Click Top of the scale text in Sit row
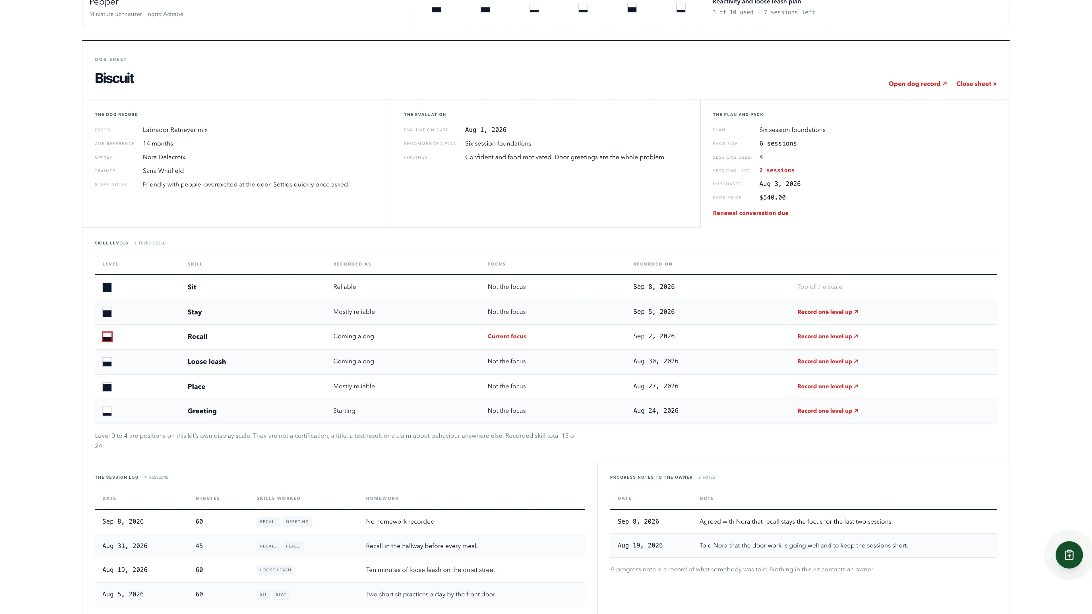 pos(820,287)
